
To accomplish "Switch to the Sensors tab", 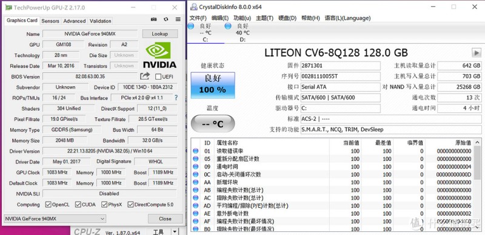I will click(x=50, y=21).
